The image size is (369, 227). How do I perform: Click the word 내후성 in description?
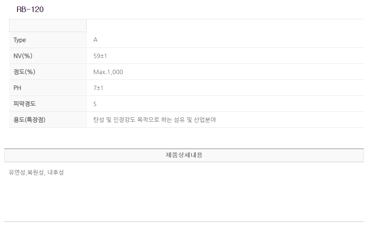pos(56,173)
